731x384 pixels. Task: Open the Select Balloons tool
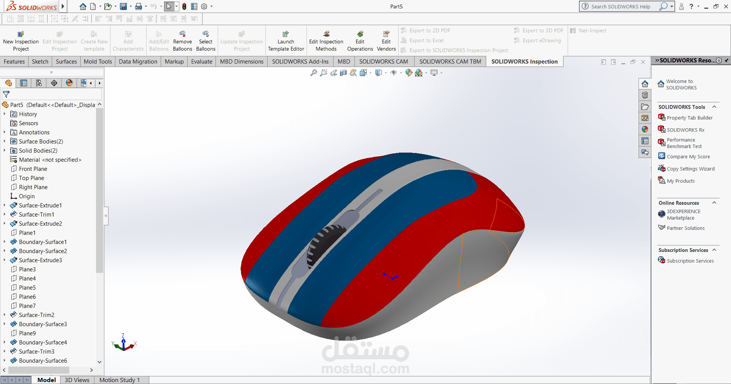(206, 40)
